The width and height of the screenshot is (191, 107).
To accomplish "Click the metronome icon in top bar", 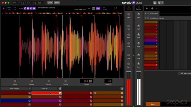I will coord(155,3).
